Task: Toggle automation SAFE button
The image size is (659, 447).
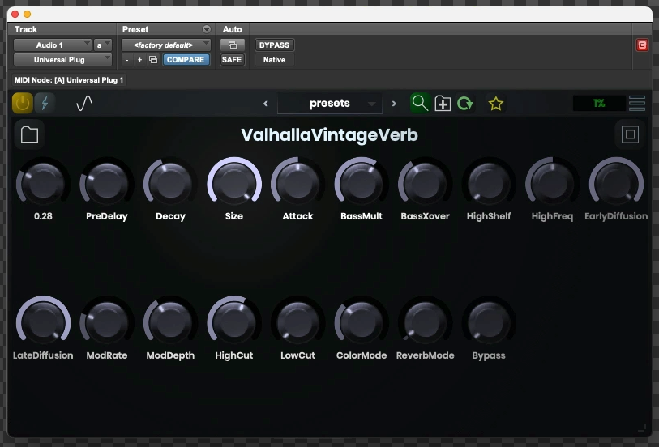Action: (232, 60)
